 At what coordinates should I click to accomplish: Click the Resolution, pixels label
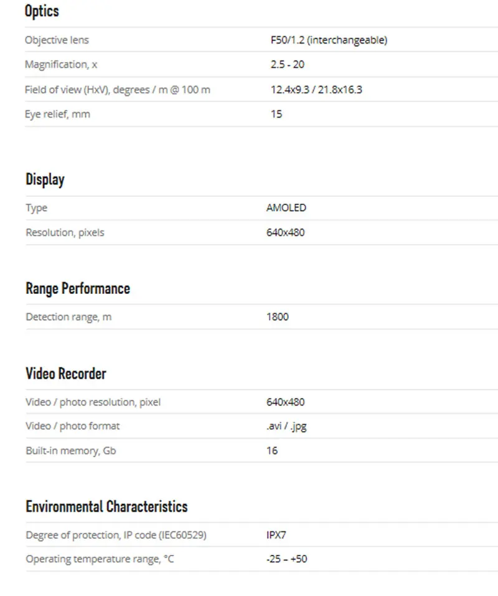[x=65, y=232]
